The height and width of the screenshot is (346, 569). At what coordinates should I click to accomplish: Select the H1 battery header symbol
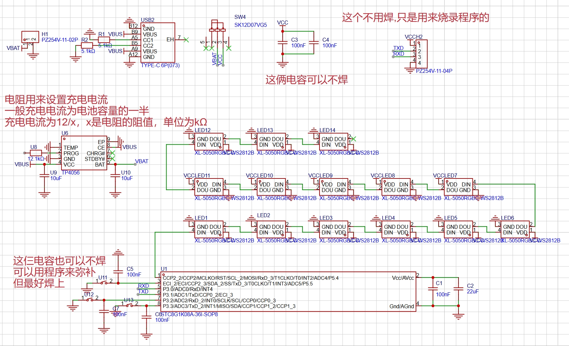(30, 37)
